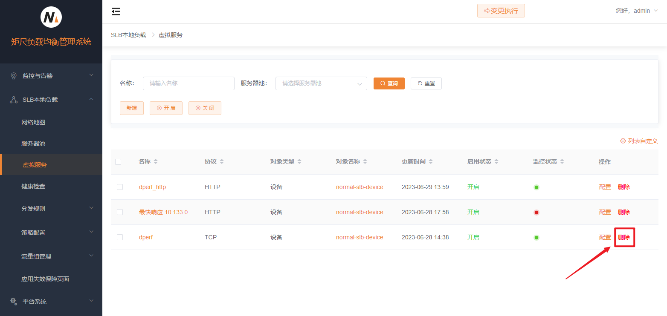This screenshot has width=667, height=316.
Task: Click the green monitor status dot for dperf_http
Action: click(536, 187)
